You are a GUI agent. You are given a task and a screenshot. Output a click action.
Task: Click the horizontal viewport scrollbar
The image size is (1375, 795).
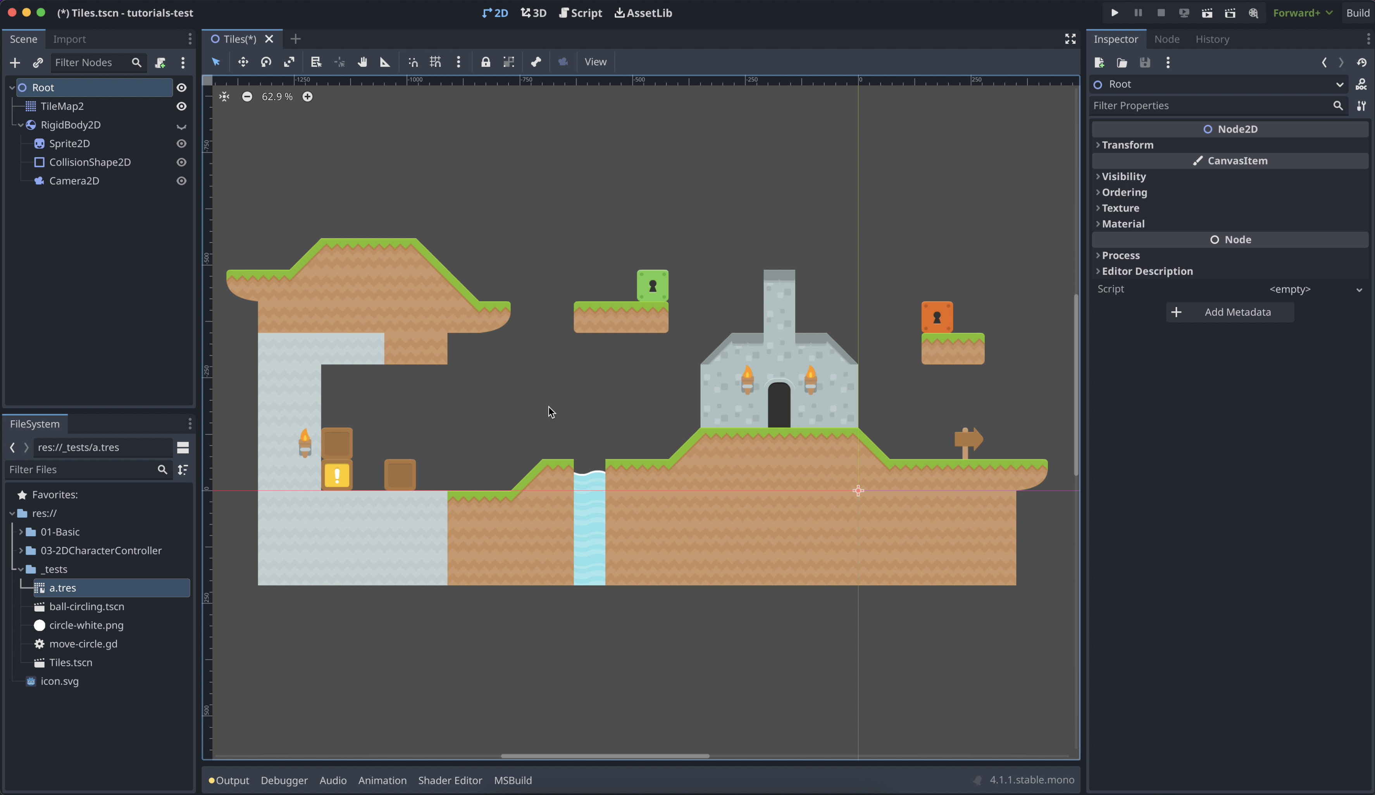pos(605,756)
